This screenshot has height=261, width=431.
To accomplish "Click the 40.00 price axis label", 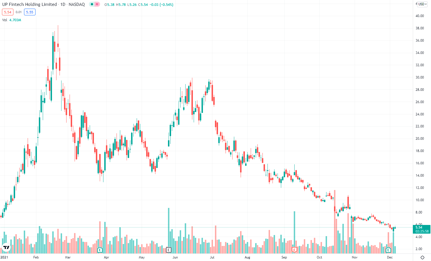I will click(420, 16).
